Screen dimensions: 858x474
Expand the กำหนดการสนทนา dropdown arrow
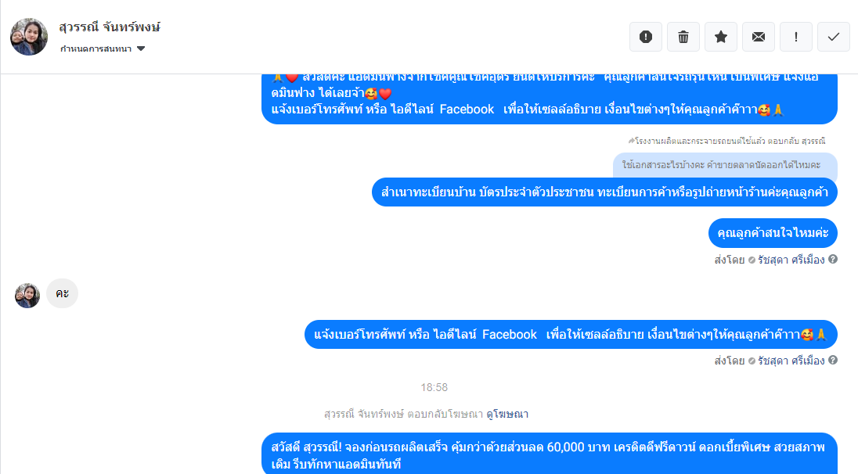pos(141,48)
